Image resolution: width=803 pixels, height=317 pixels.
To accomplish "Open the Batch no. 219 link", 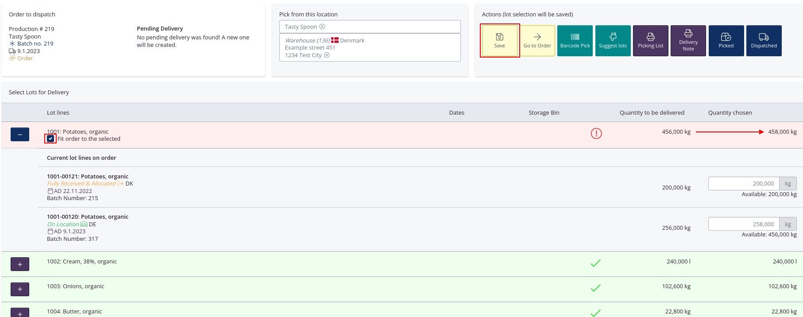I will coord(35,44).
